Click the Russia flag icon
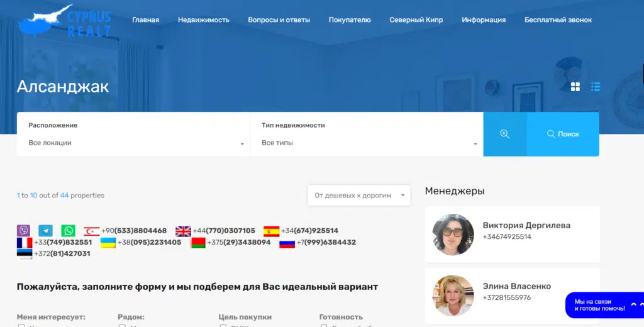The height and width of the screenshot is (327, 644). click(x=287, y=243)
